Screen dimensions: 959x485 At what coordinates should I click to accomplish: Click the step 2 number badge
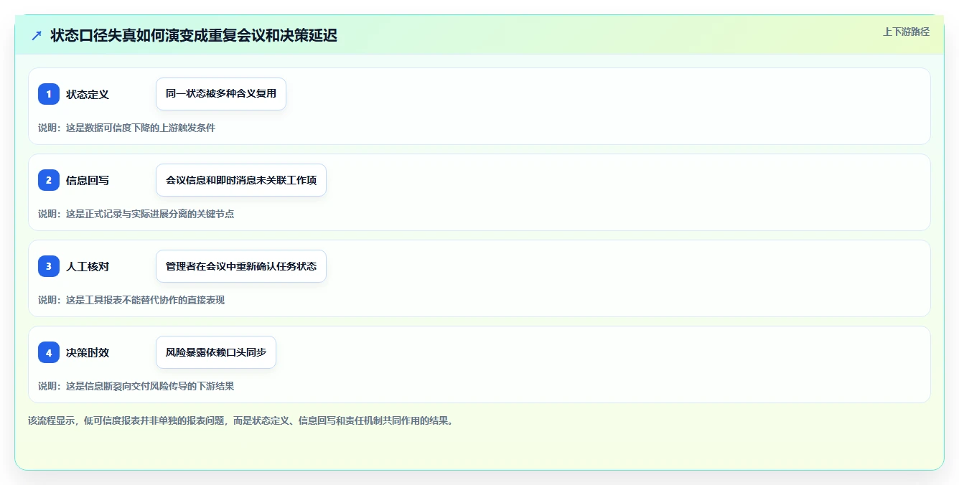pos(49,180)
